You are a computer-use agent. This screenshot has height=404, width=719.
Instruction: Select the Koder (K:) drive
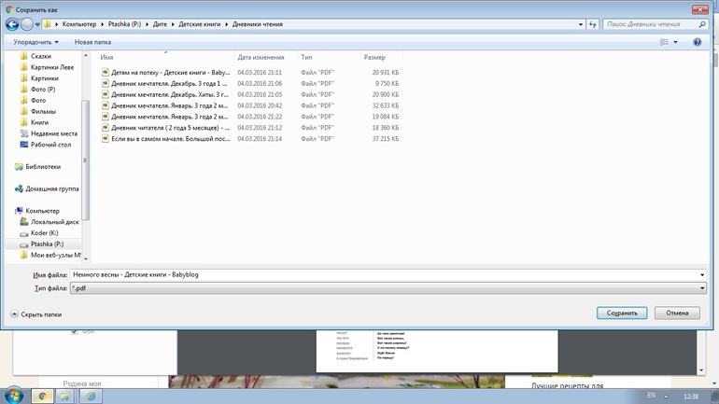click(44, 233)
